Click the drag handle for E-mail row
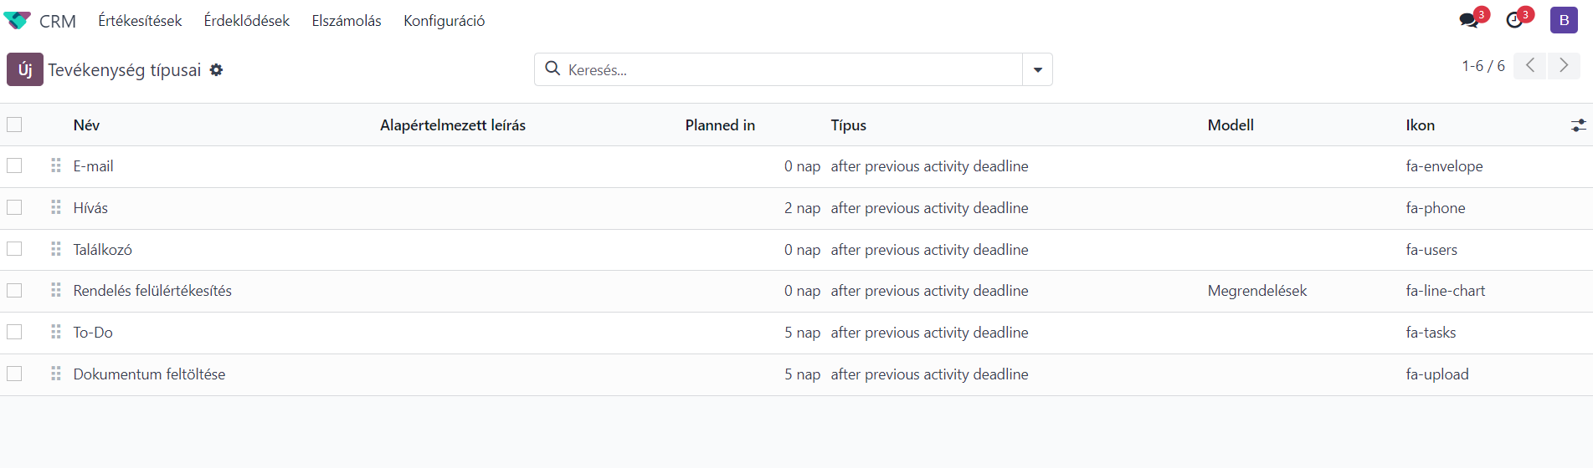The width and height of the screenshot is (1593, 468). [x=56, y=165]
